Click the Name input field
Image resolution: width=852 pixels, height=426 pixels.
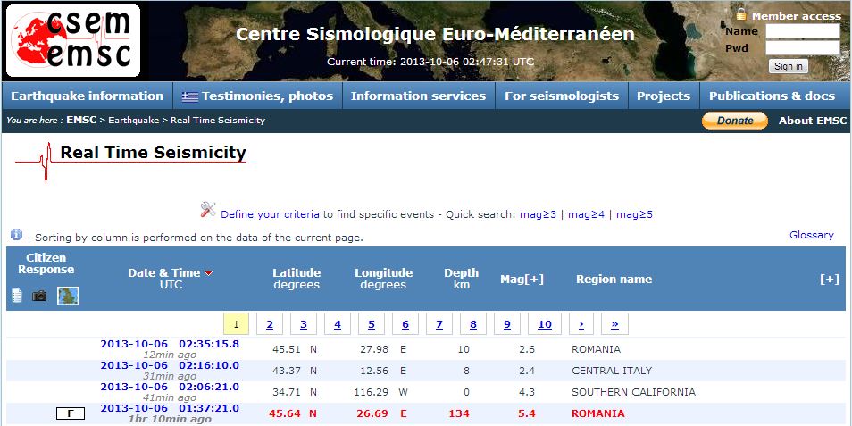(802, 31)
